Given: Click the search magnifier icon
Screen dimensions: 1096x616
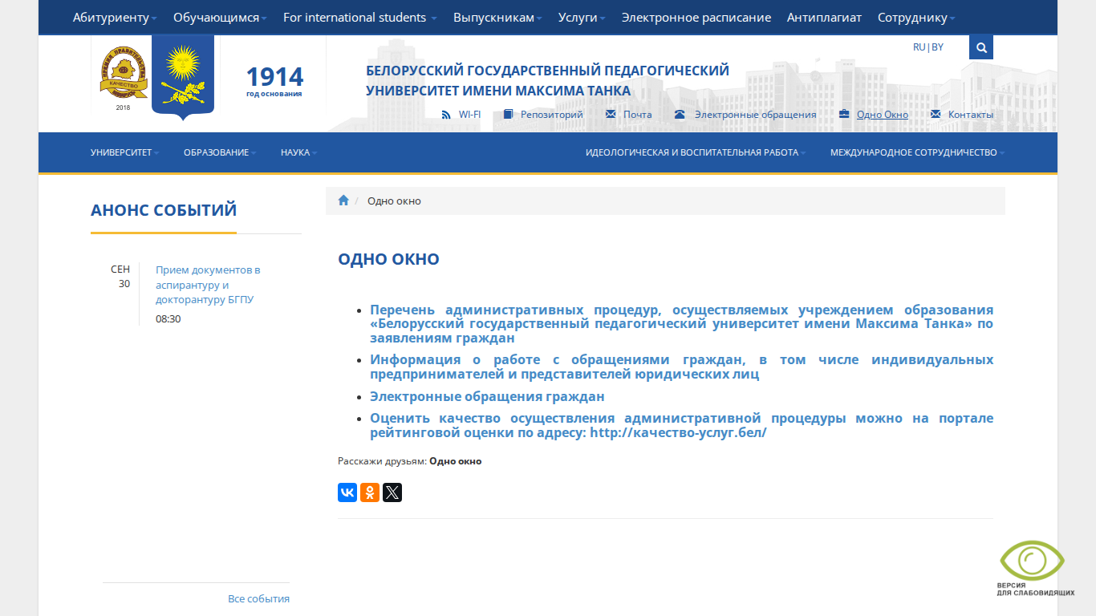Looking at the screenshot, I should click(x=980, y=47).
